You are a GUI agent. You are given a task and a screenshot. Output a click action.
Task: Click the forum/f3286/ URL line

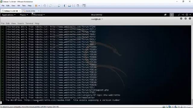(74, 47)
